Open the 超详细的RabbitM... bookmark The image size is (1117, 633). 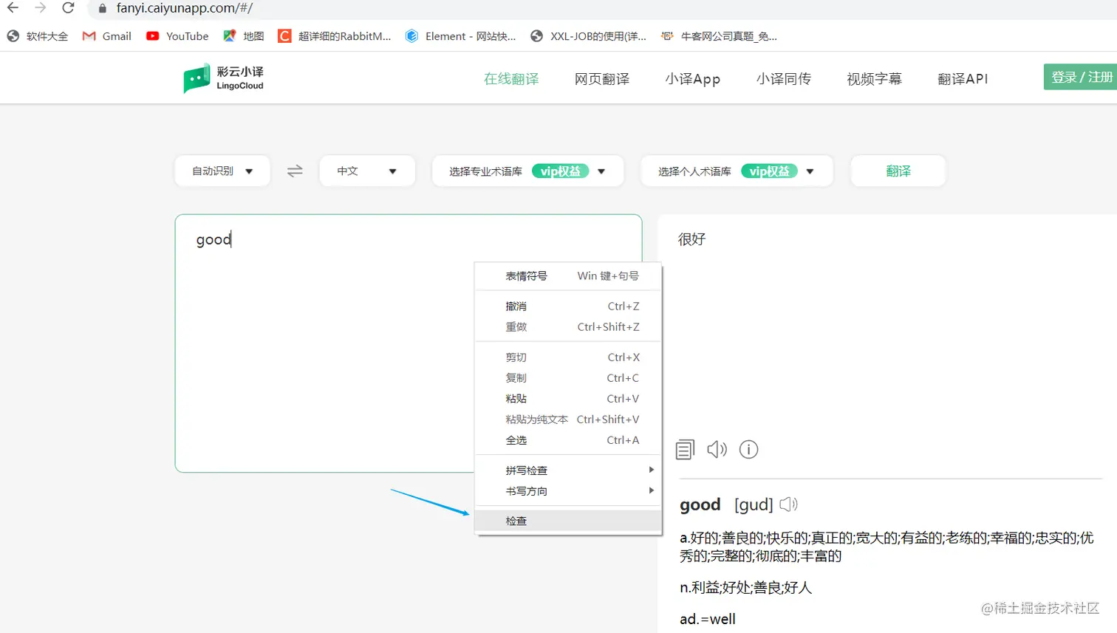point(335,36)
